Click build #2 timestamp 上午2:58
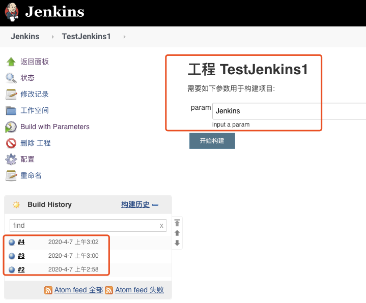 tap(73, 269)
